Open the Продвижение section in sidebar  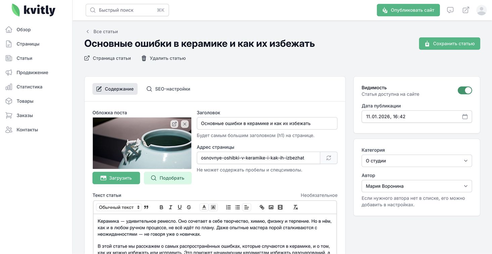27,72
